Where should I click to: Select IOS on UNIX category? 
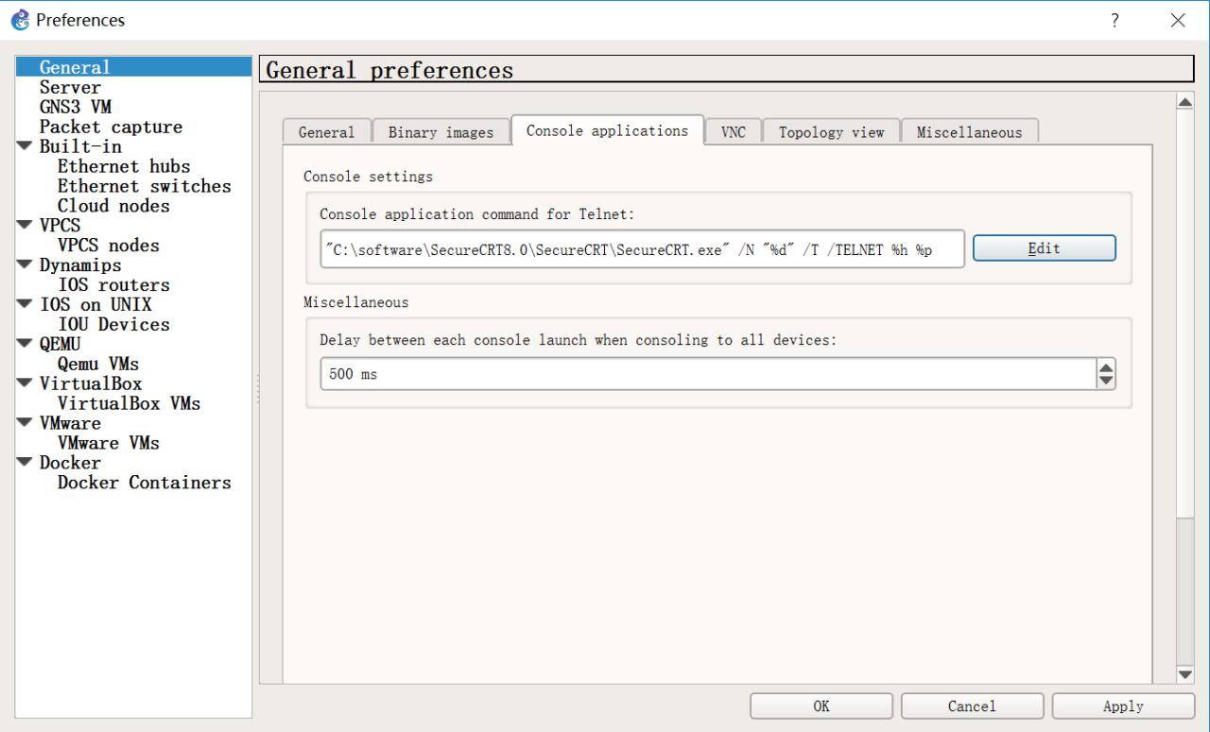click(x=95, y=305)
